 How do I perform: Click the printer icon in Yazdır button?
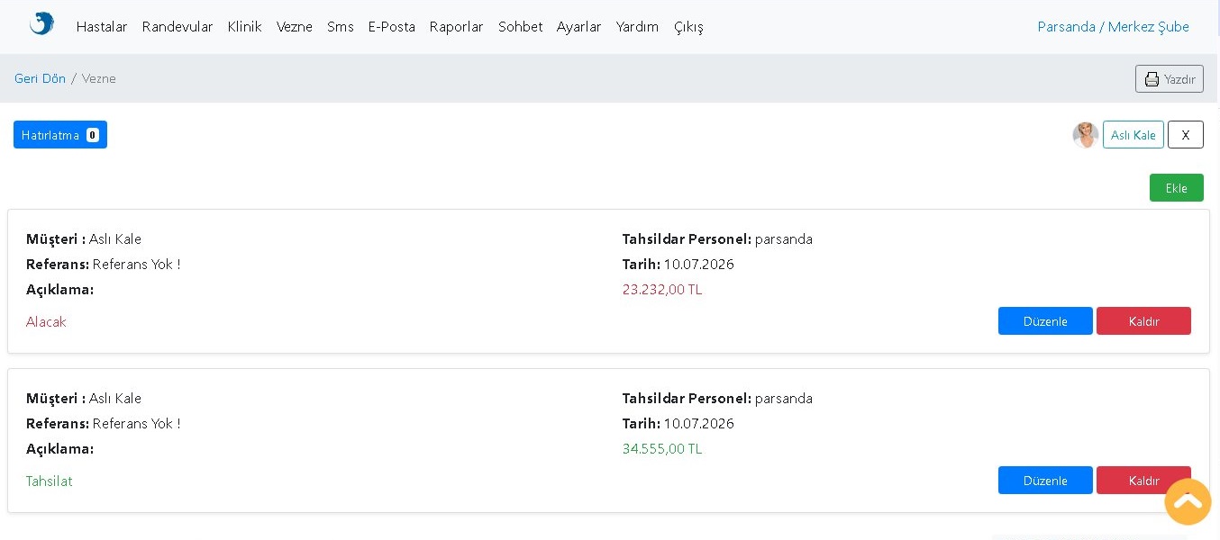tap(1152, 79)
